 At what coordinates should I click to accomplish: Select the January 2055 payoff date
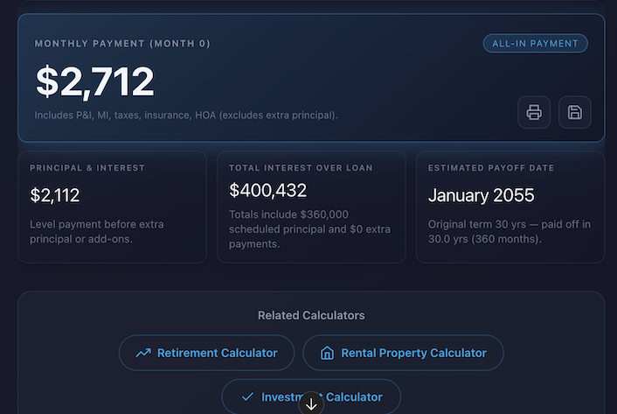(481, 195)
